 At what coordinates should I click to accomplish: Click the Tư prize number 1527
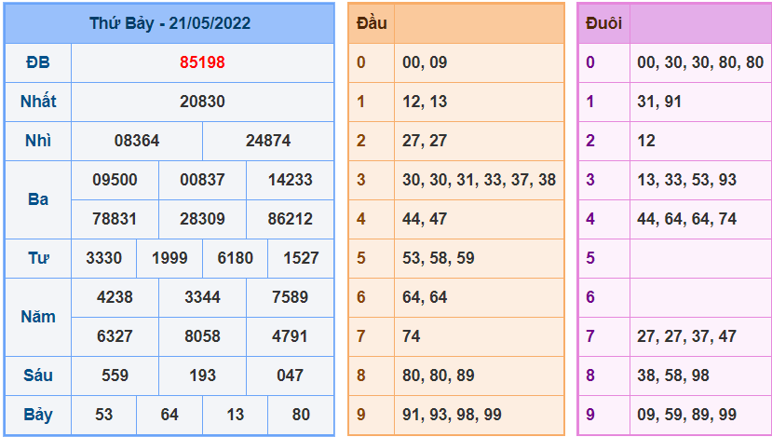[301, 258]
